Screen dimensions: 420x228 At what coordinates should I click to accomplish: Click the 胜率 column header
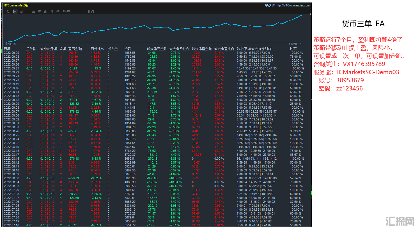pyautogui.click(x=293, y=49)
